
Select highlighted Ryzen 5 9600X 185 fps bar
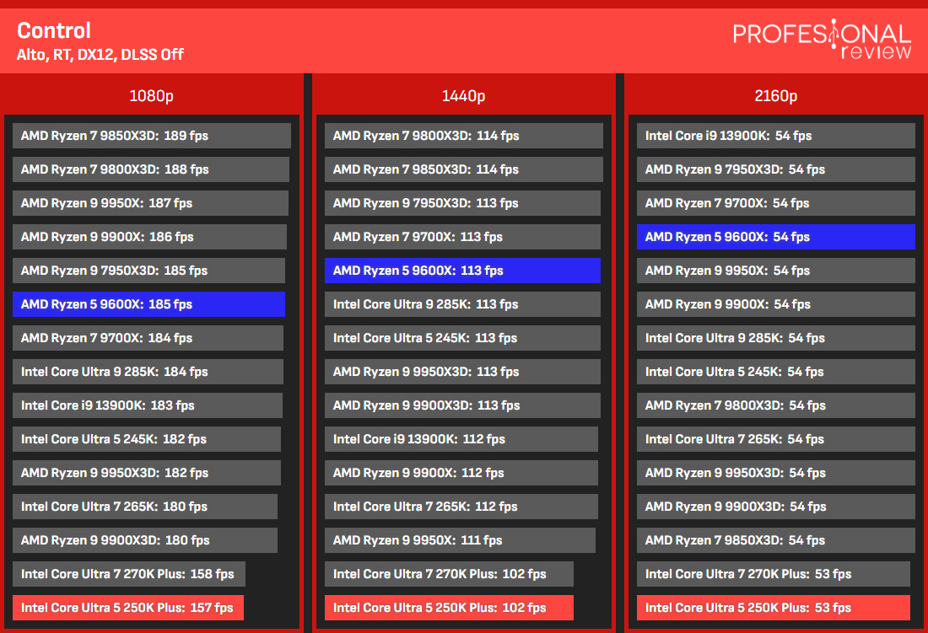tap(148, 304)
